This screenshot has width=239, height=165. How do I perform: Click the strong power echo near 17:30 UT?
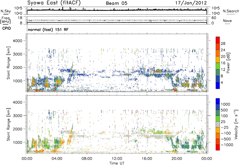[158, 71]
